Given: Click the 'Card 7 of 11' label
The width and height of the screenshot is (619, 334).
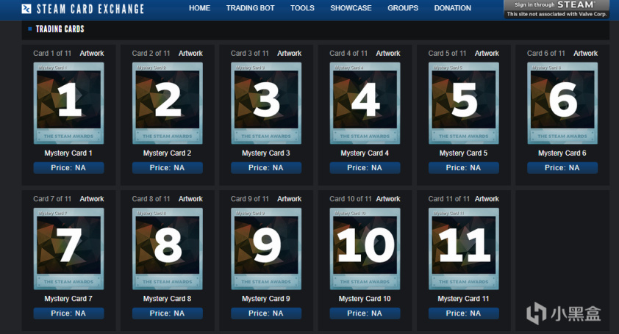Looking at the screenshot, I should tap(52, 199).
